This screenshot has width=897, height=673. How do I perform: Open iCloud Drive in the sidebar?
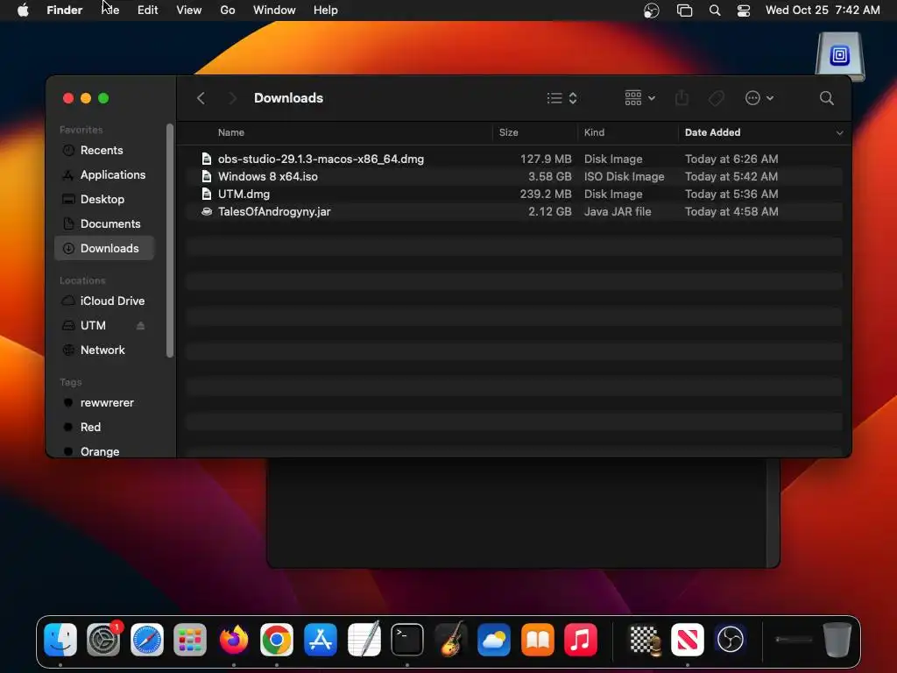pos(104,301)
